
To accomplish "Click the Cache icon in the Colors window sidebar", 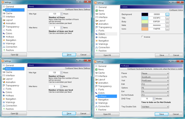I will pyautogui.click(x=96, y=14).
